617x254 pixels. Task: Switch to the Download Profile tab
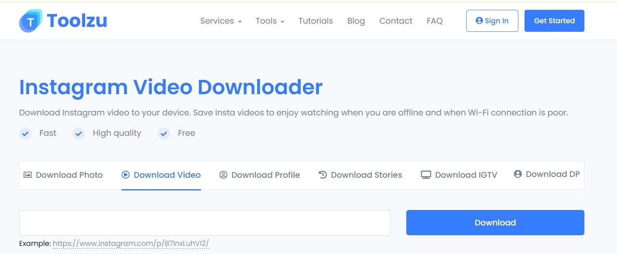[260, 175]
